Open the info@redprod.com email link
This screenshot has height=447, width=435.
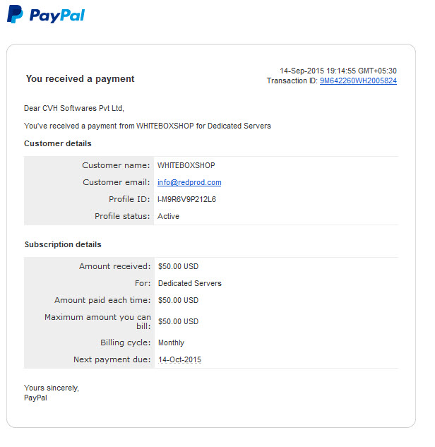(x=189, y=182)
